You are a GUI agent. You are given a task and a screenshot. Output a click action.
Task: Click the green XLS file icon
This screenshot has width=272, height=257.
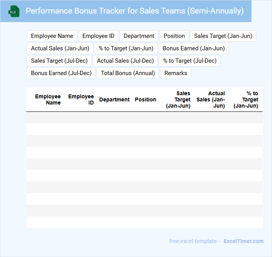[14, 11]
